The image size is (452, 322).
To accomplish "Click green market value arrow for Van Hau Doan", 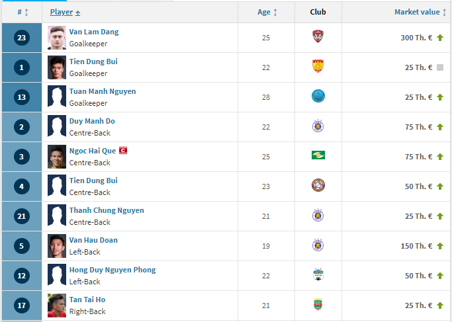I will point(440,246).
